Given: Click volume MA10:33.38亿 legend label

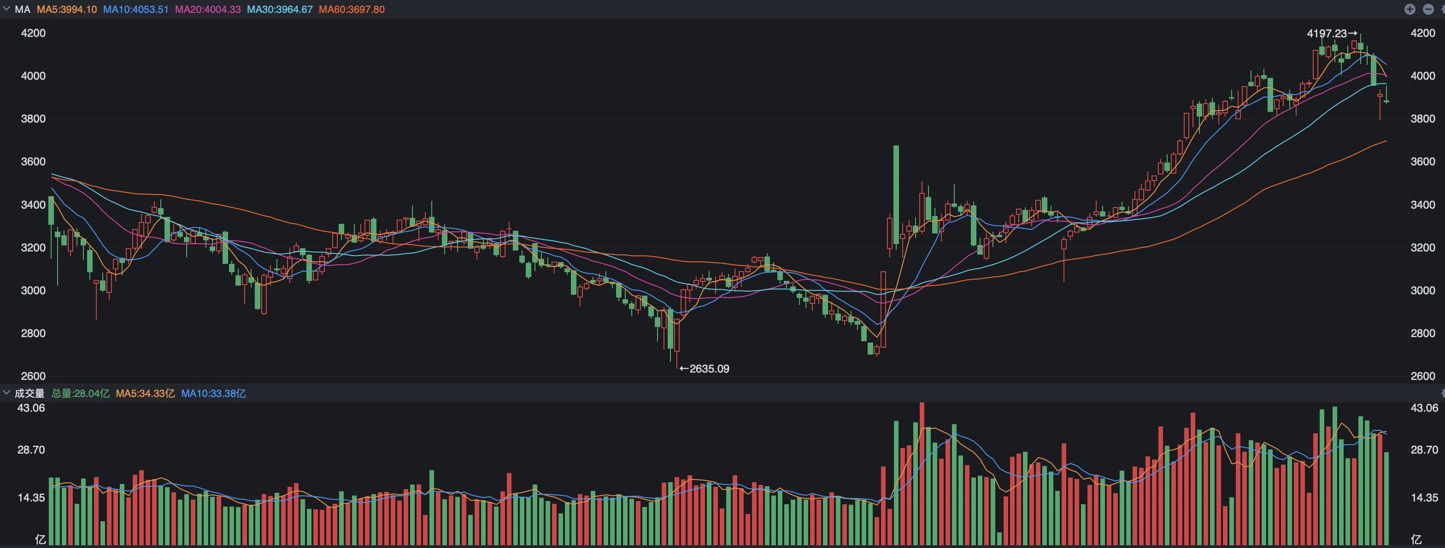Looking at the screenshot, I should pos(213,393).
